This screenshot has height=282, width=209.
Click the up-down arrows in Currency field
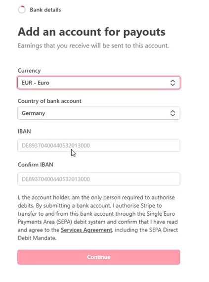(x=172, y=83)
